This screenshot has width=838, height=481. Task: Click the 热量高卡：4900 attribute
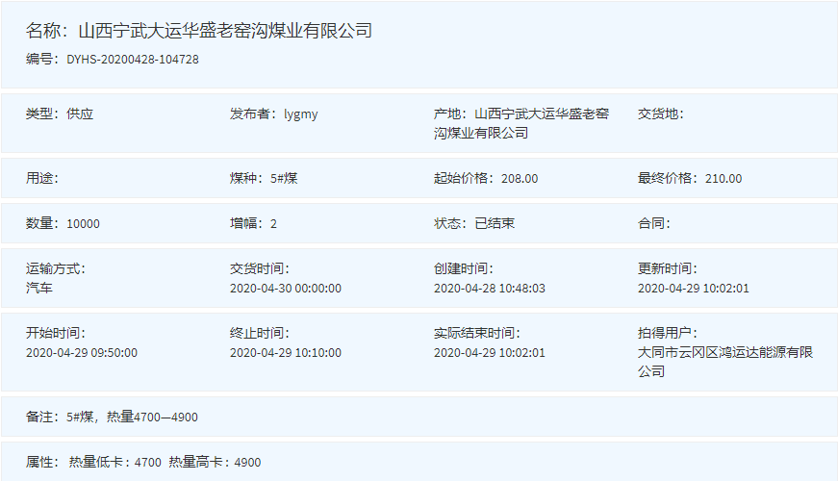tap(215, 463)
